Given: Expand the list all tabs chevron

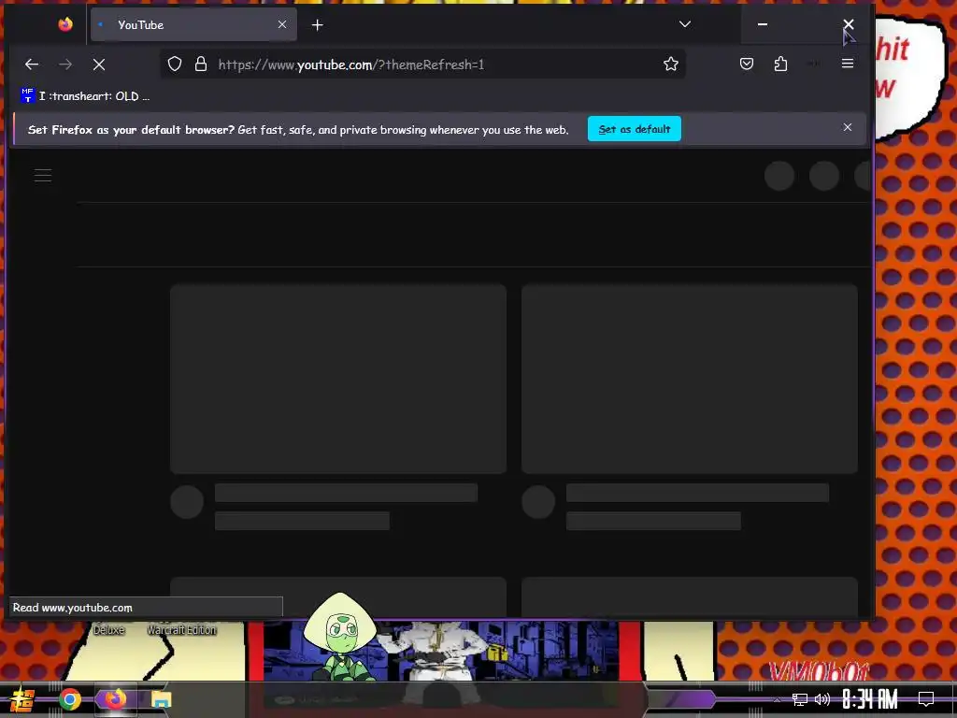Looking at the screenshot, I should pyautogui.click(x=685, y=24).
